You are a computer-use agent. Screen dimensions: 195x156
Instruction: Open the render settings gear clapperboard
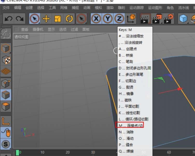click(169, 19)
